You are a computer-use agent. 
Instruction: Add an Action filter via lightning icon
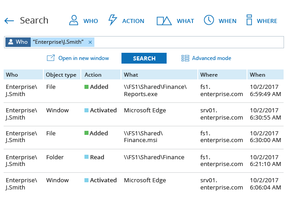click(x=113, y=20)
